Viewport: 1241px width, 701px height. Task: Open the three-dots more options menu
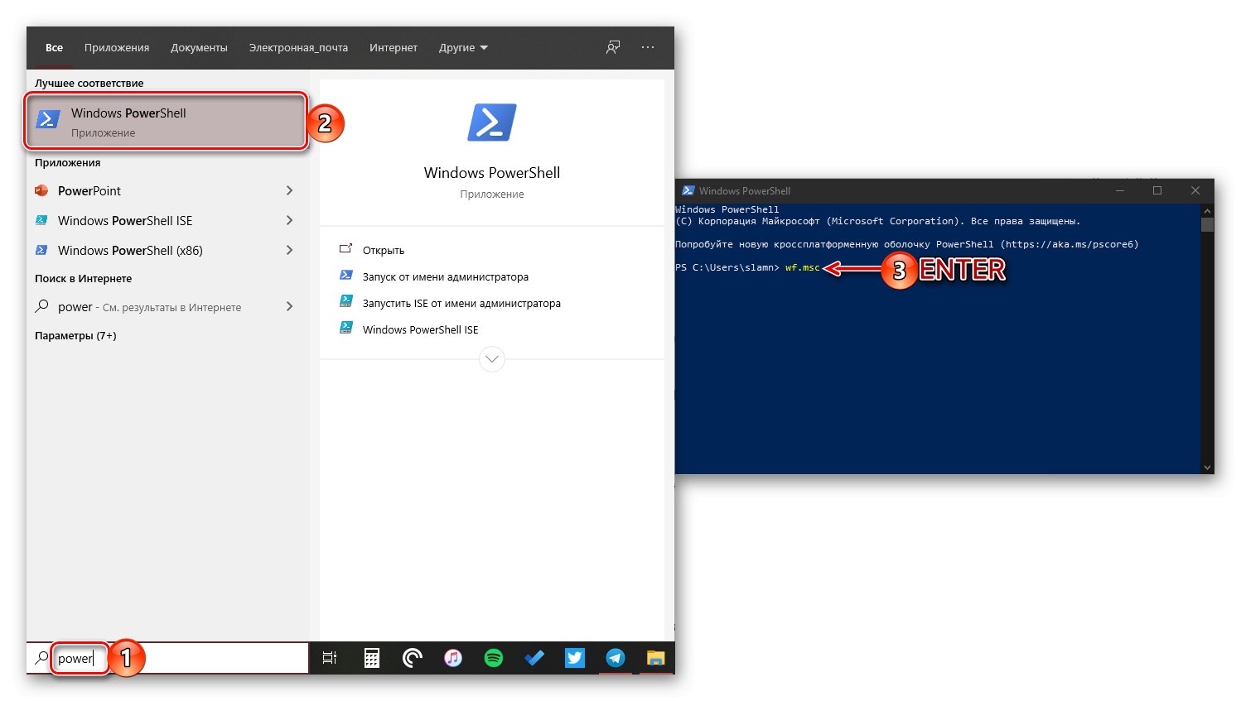(648, 47)
